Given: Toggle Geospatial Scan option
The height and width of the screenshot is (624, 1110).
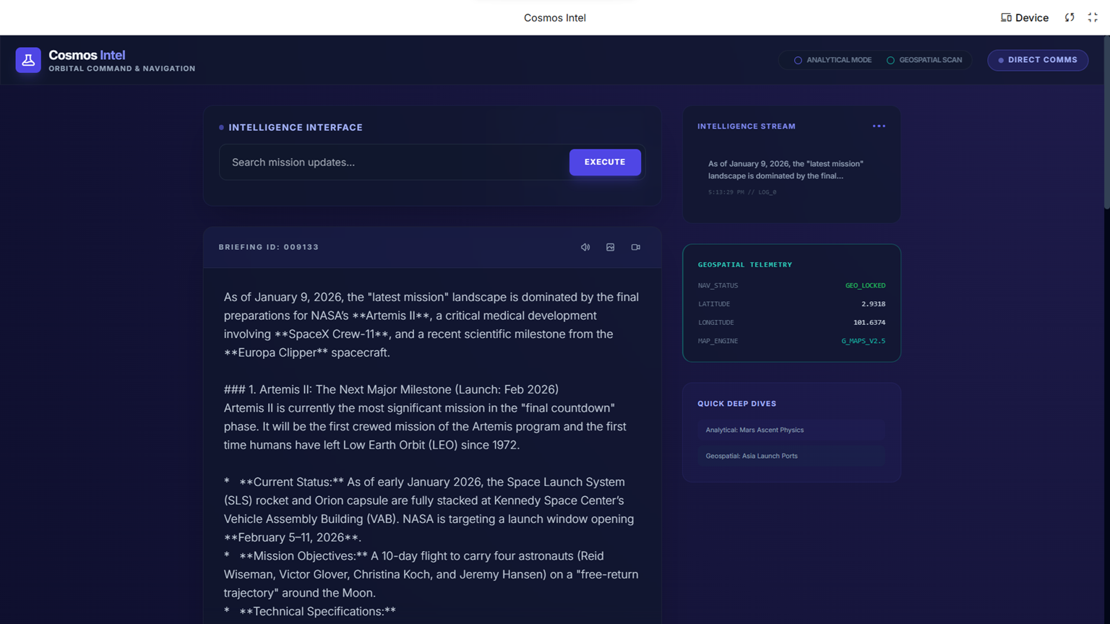Looking at the screenshot, I should click(924, 60).
